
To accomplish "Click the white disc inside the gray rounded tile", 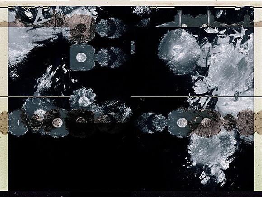I will click(81, 58).
